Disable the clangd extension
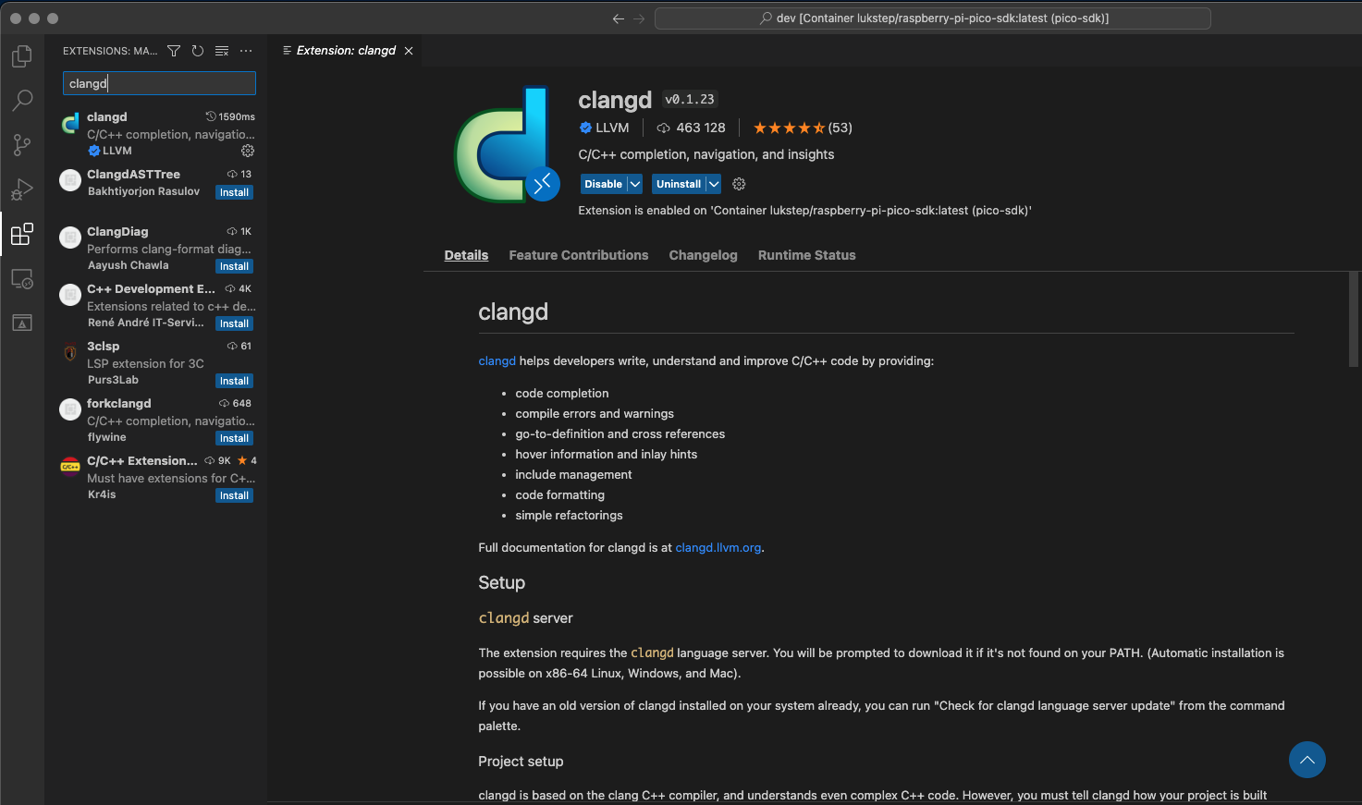This screenshot has height=805, width=1362. 603,184
